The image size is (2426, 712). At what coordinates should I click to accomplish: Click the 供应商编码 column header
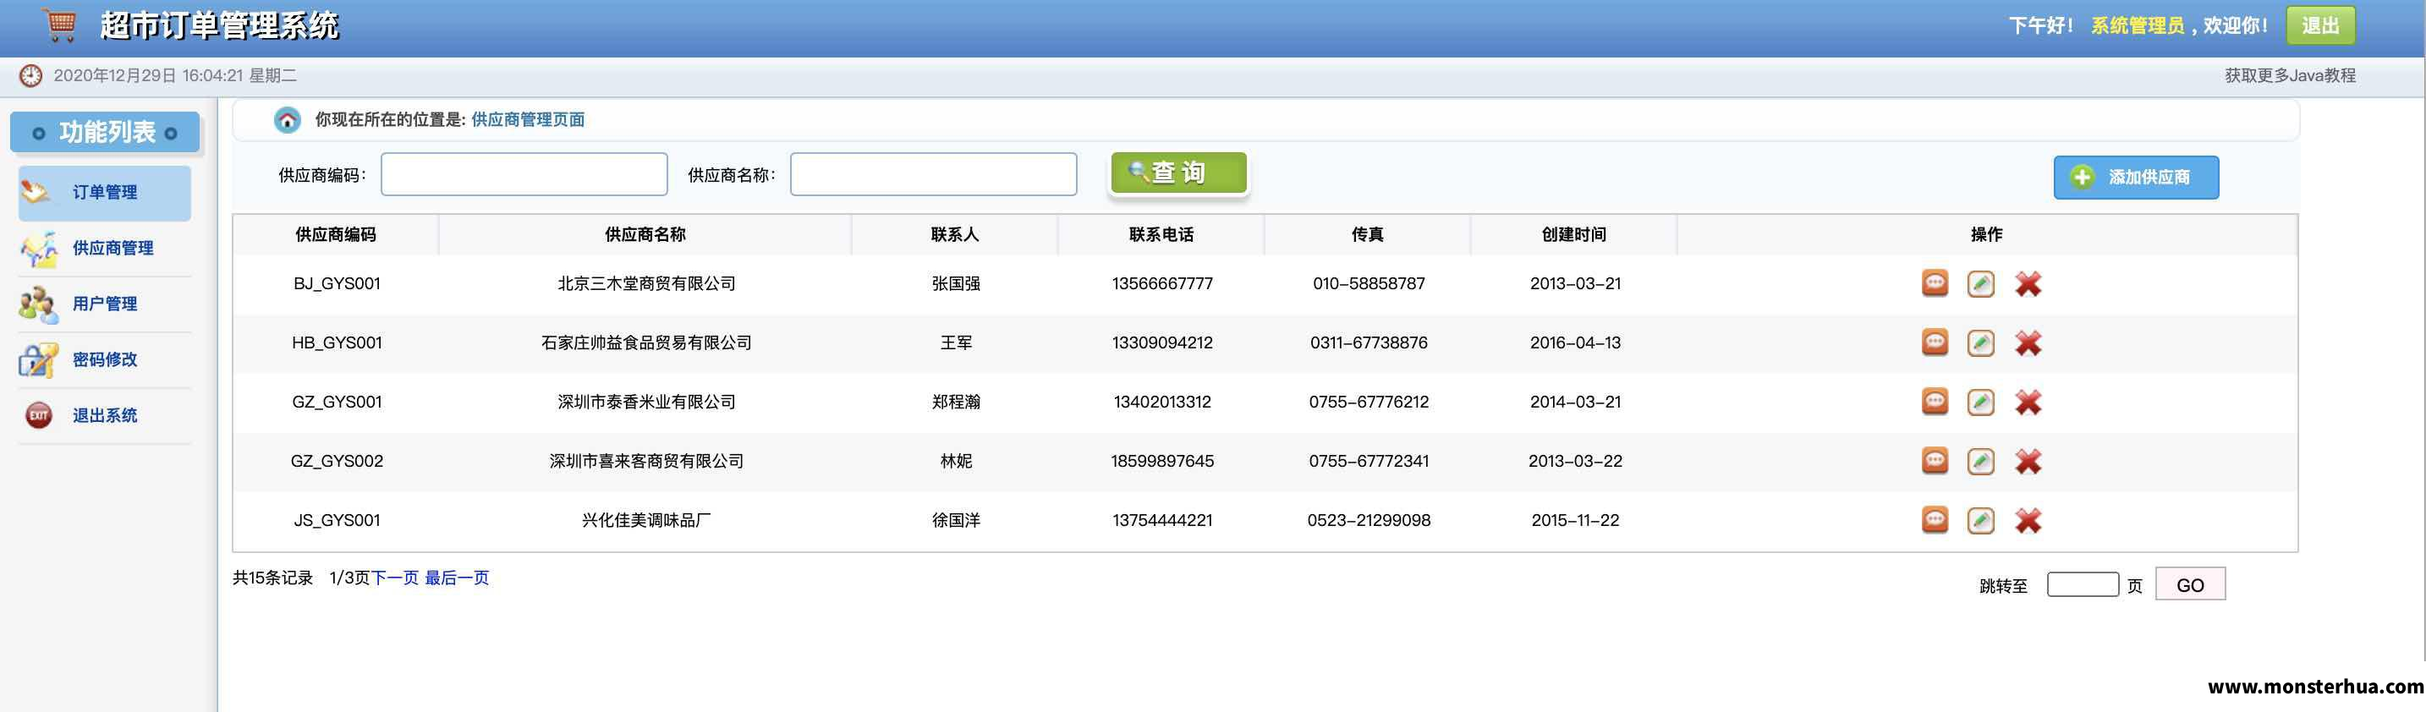[x=335, y=234]
